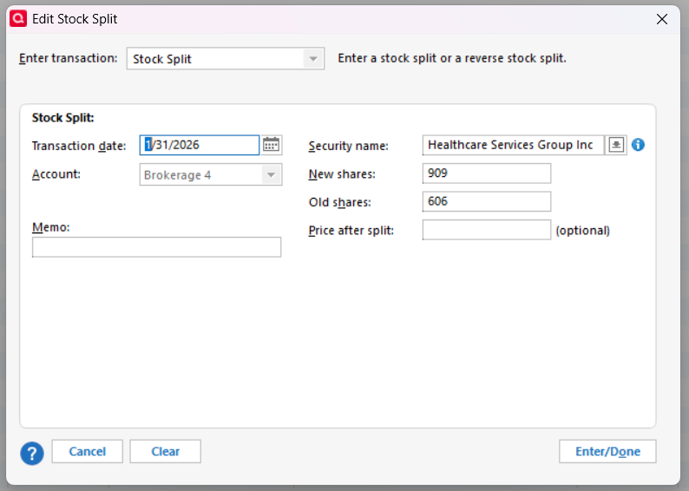Click the Security name label
This screenshot has width=689, height=491.
tap(349, 146)
